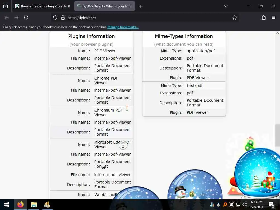This screenshot has height=210, width=280.
Task: Click the leftmost snowman tray icon
Action: click(212, 205)
